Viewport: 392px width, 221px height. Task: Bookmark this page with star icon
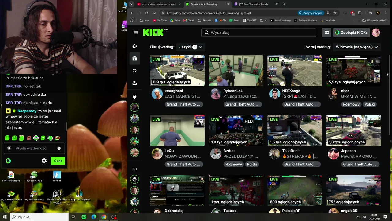tap(335, 13)
